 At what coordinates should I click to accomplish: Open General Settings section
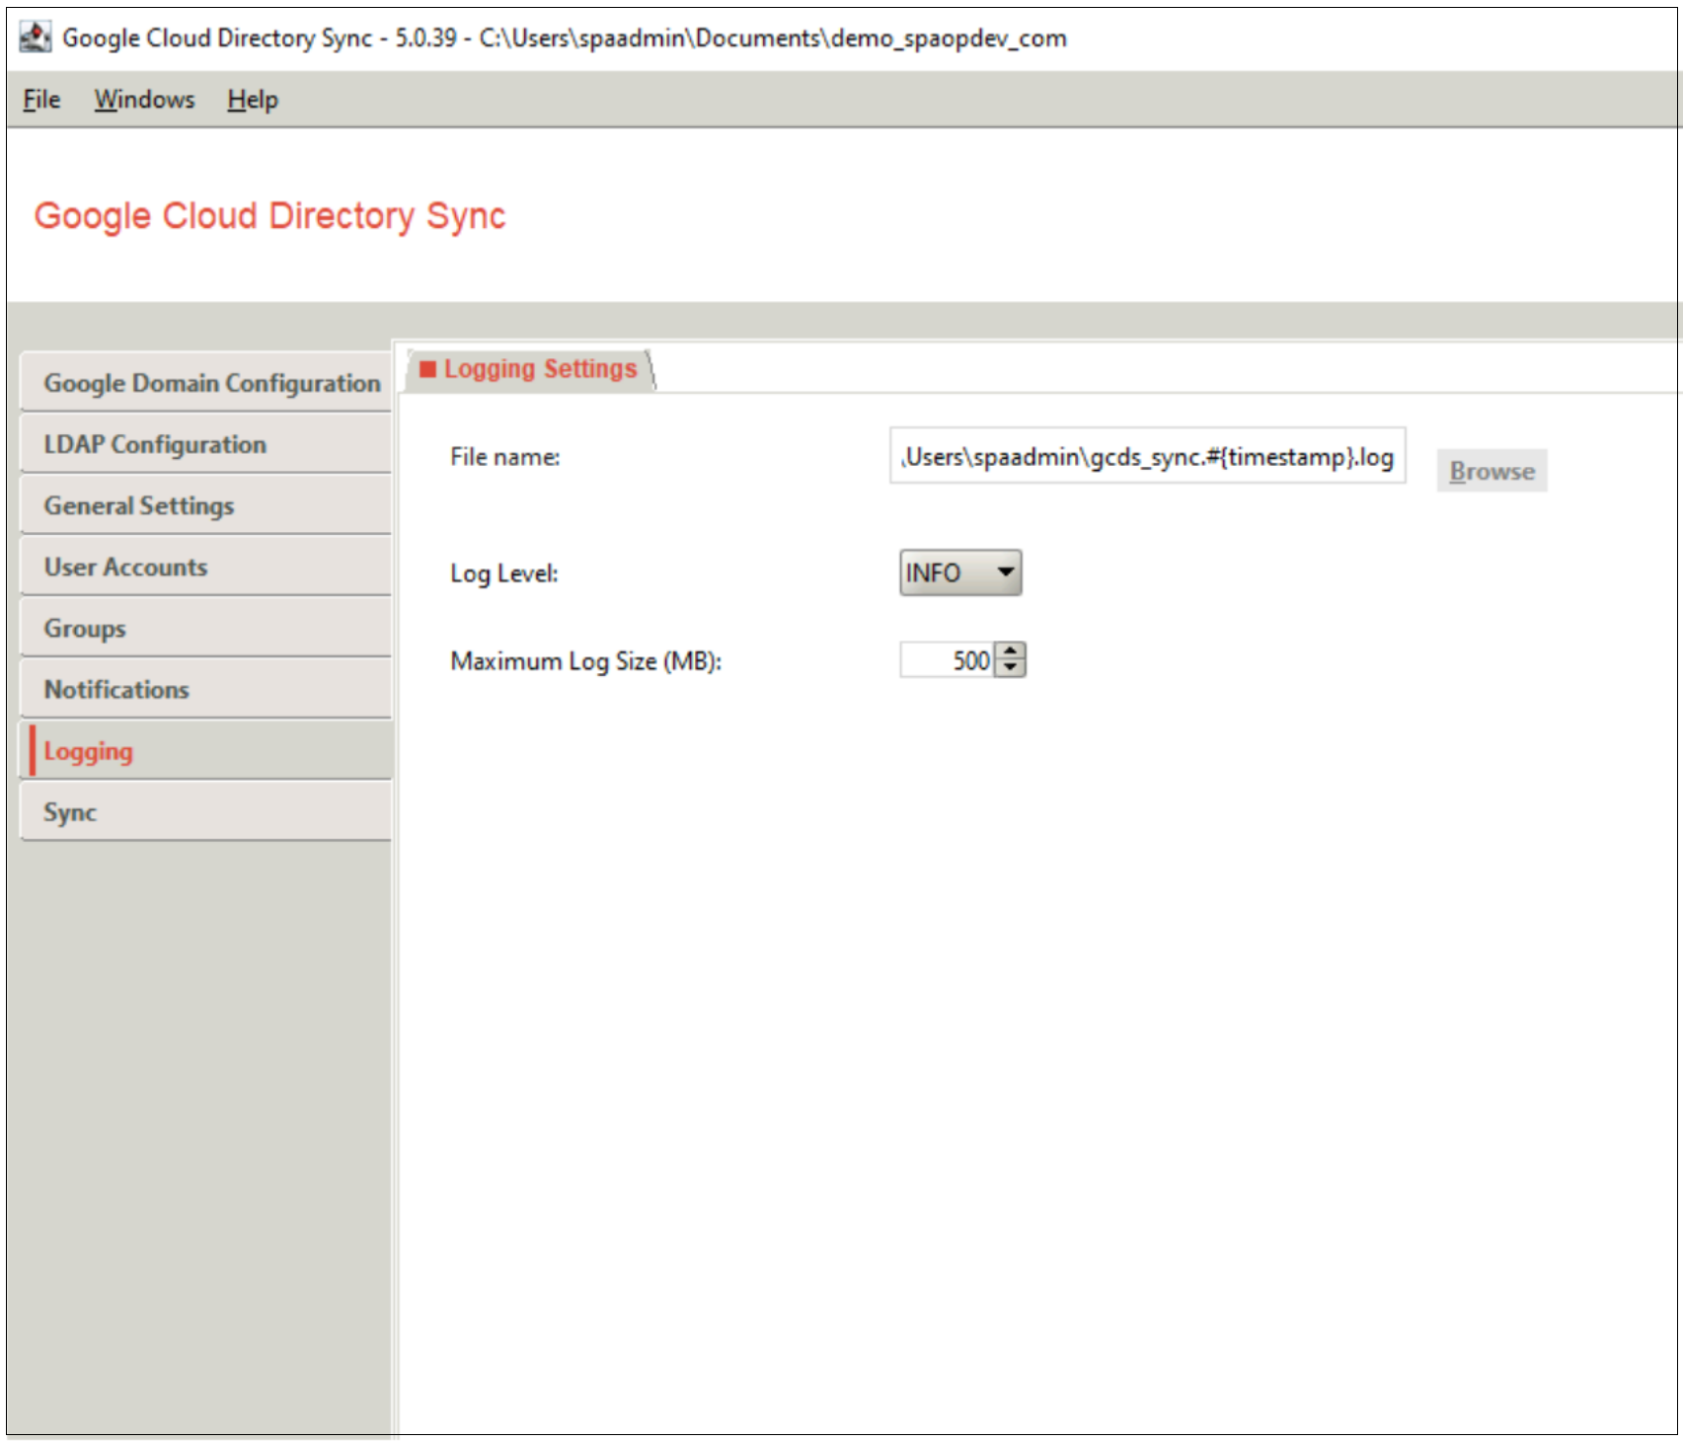pos(139,505)
